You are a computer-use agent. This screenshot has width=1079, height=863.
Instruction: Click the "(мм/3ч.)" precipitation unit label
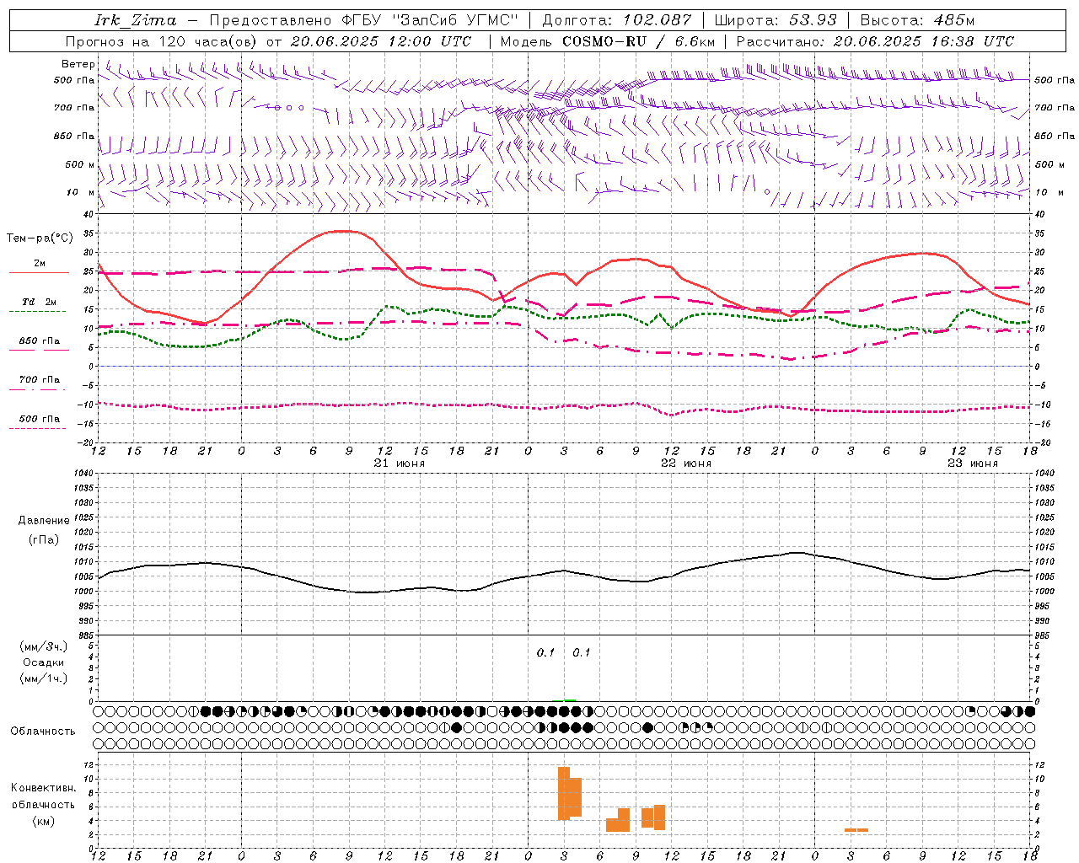(43, 646)
